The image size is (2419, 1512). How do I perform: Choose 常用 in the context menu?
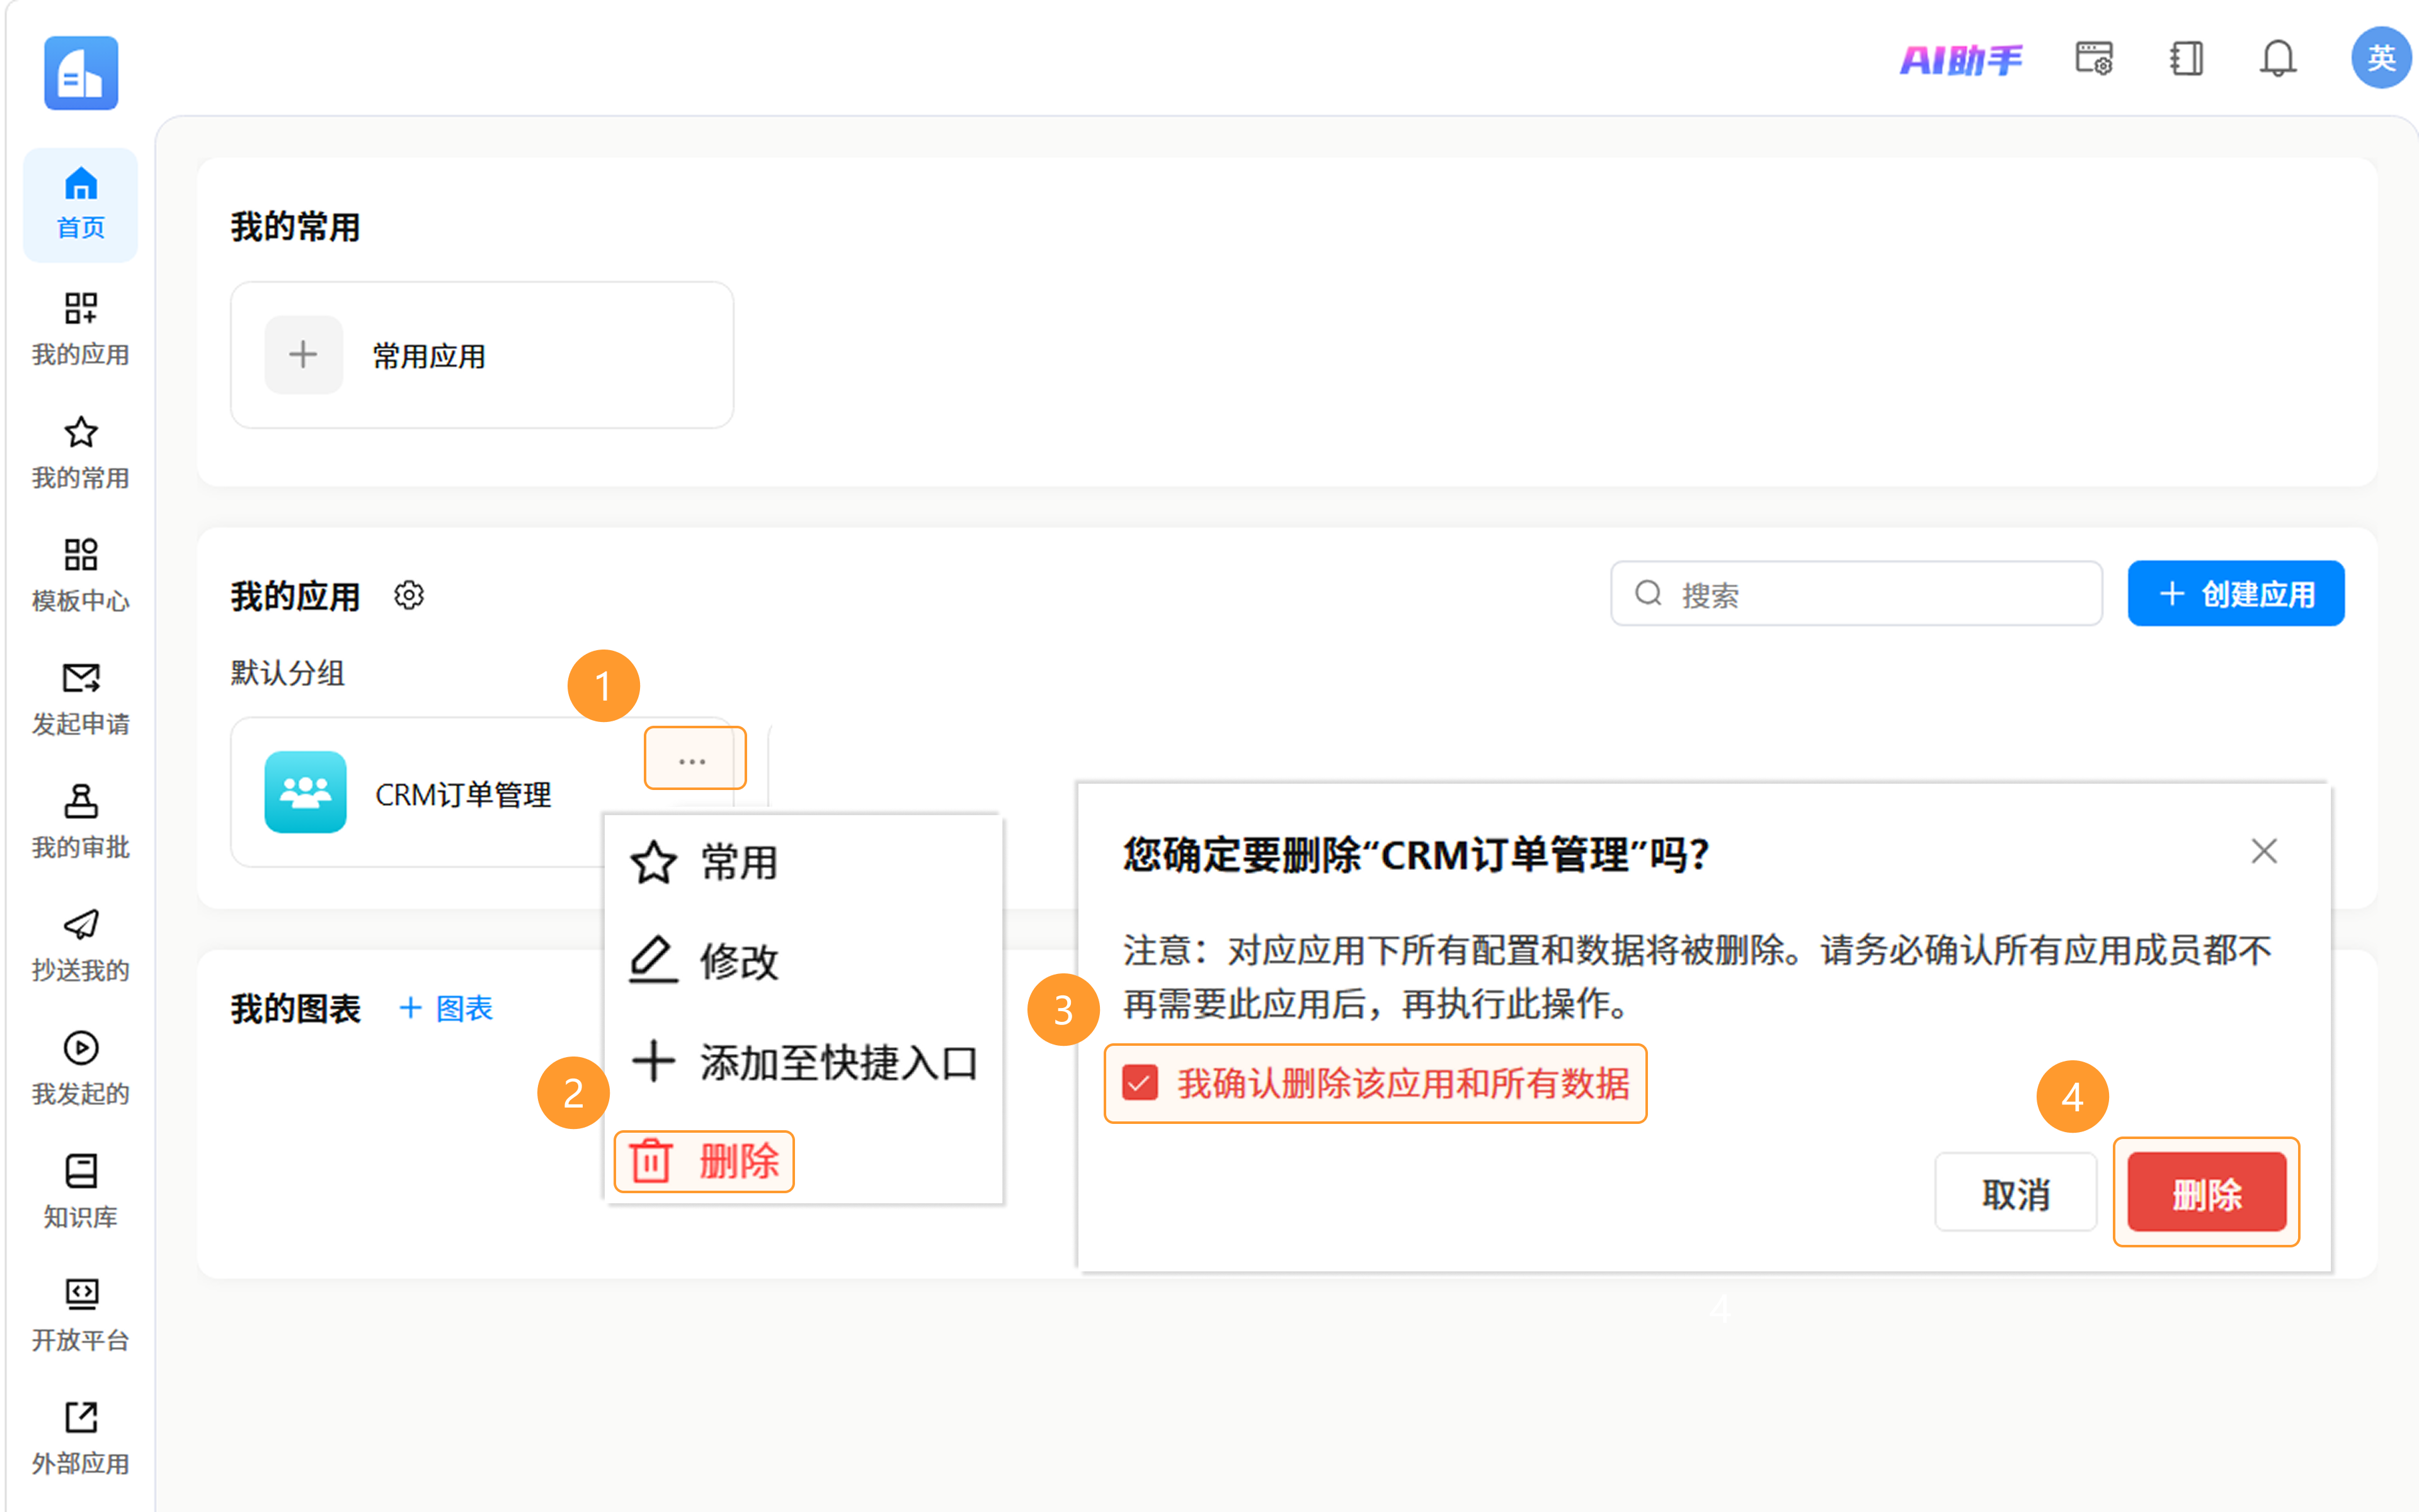[704, 862]
